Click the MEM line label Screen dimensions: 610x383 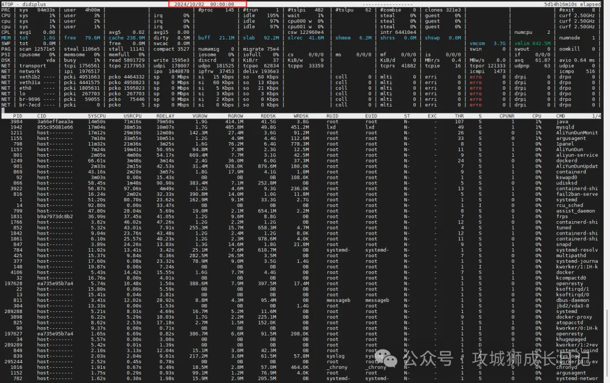click(6, 38)
